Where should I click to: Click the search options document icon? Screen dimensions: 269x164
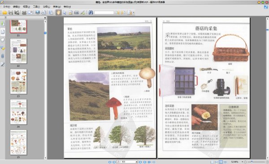(x=130, y=13)
